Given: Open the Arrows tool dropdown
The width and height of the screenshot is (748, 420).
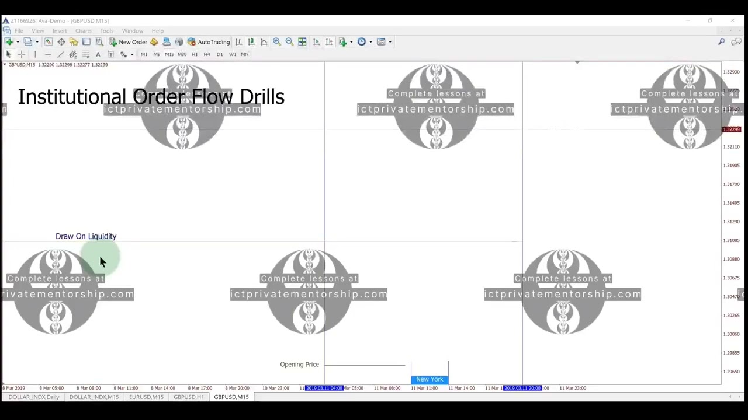Looking at the screenshot, I should [x=131, y=54].
